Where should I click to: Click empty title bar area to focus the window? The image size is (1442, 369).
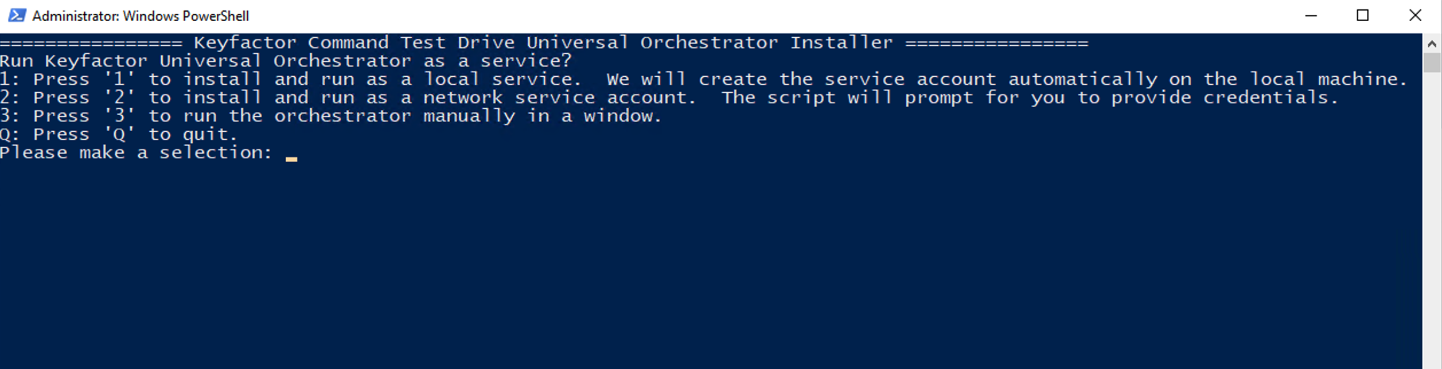click(746, 15)
